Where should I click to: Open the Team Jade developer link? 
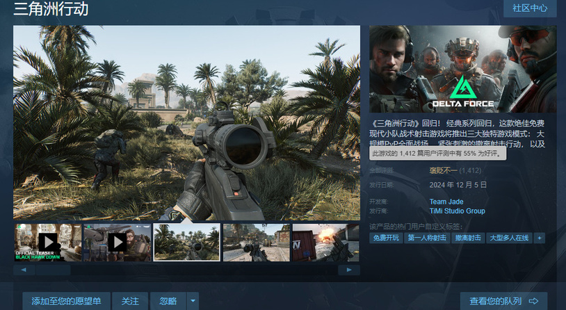point(446,202)
